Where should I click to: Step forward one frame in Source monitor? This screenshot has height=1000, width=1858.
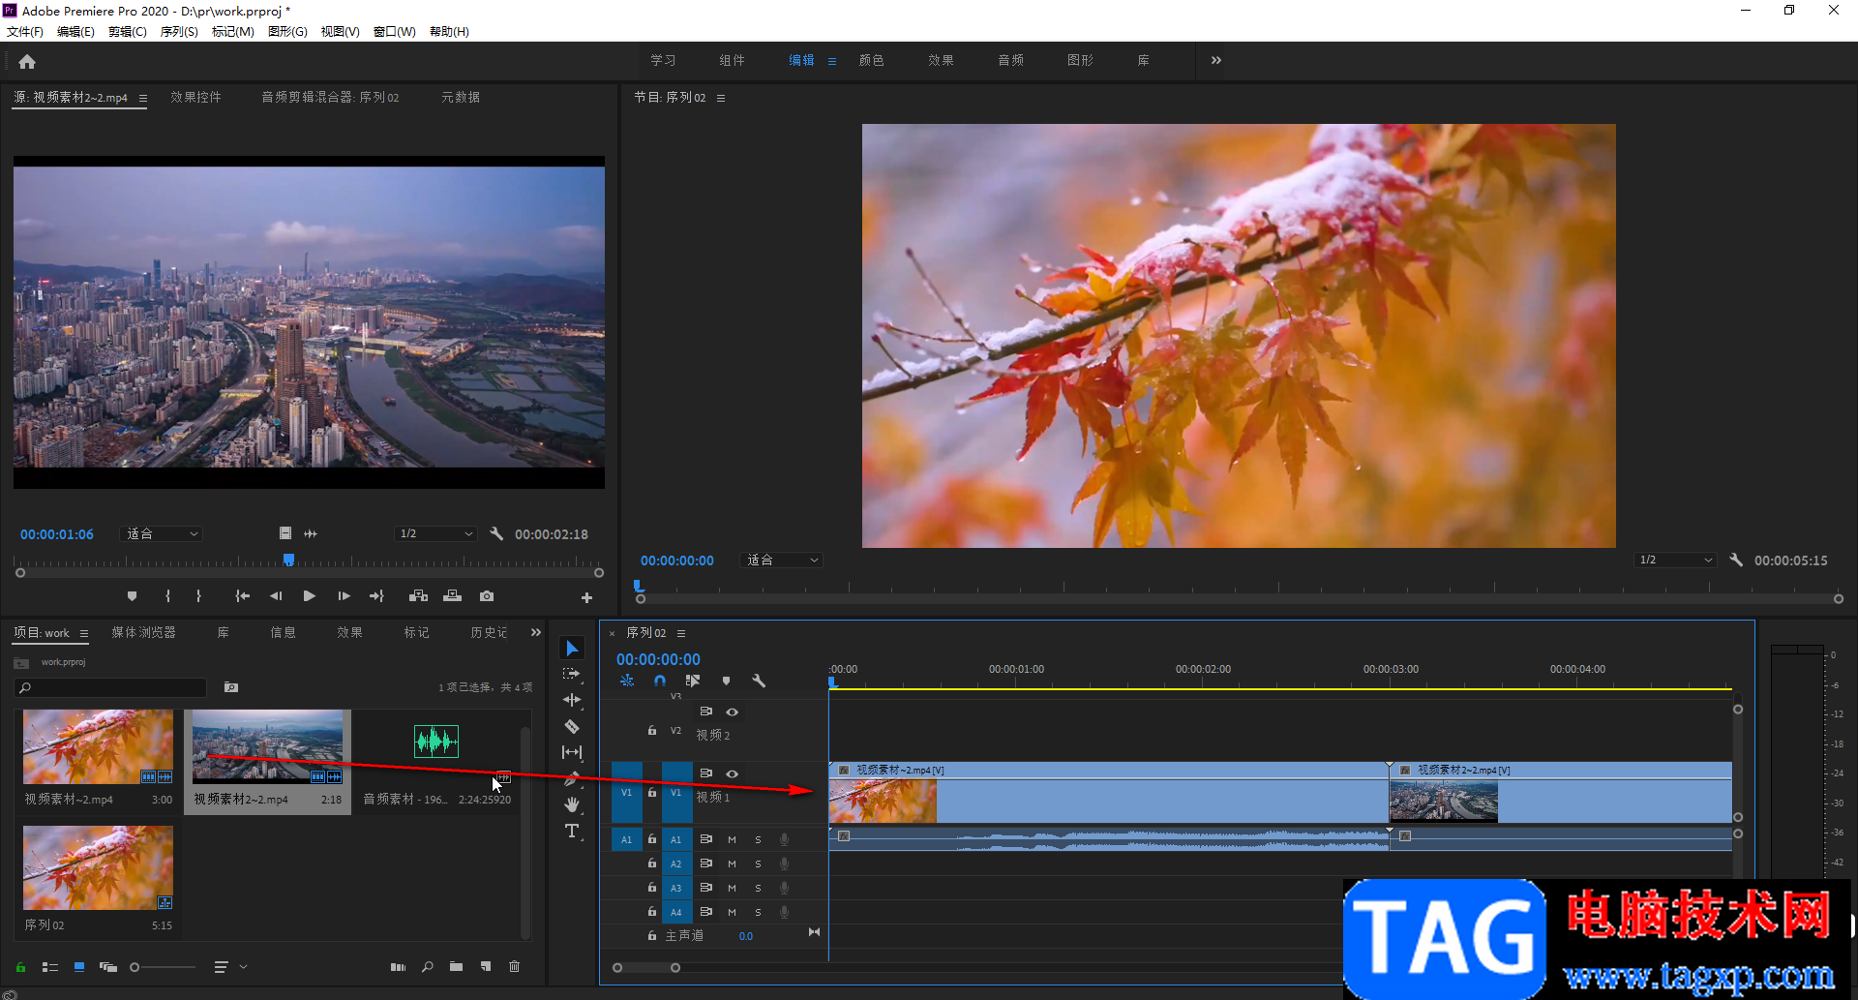[344, 596]
